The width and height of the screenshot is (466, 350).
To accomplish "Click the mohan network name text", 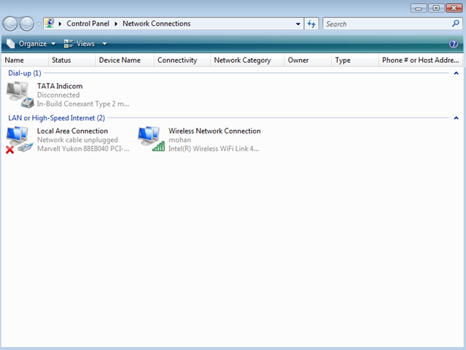I will click(180, 140).
